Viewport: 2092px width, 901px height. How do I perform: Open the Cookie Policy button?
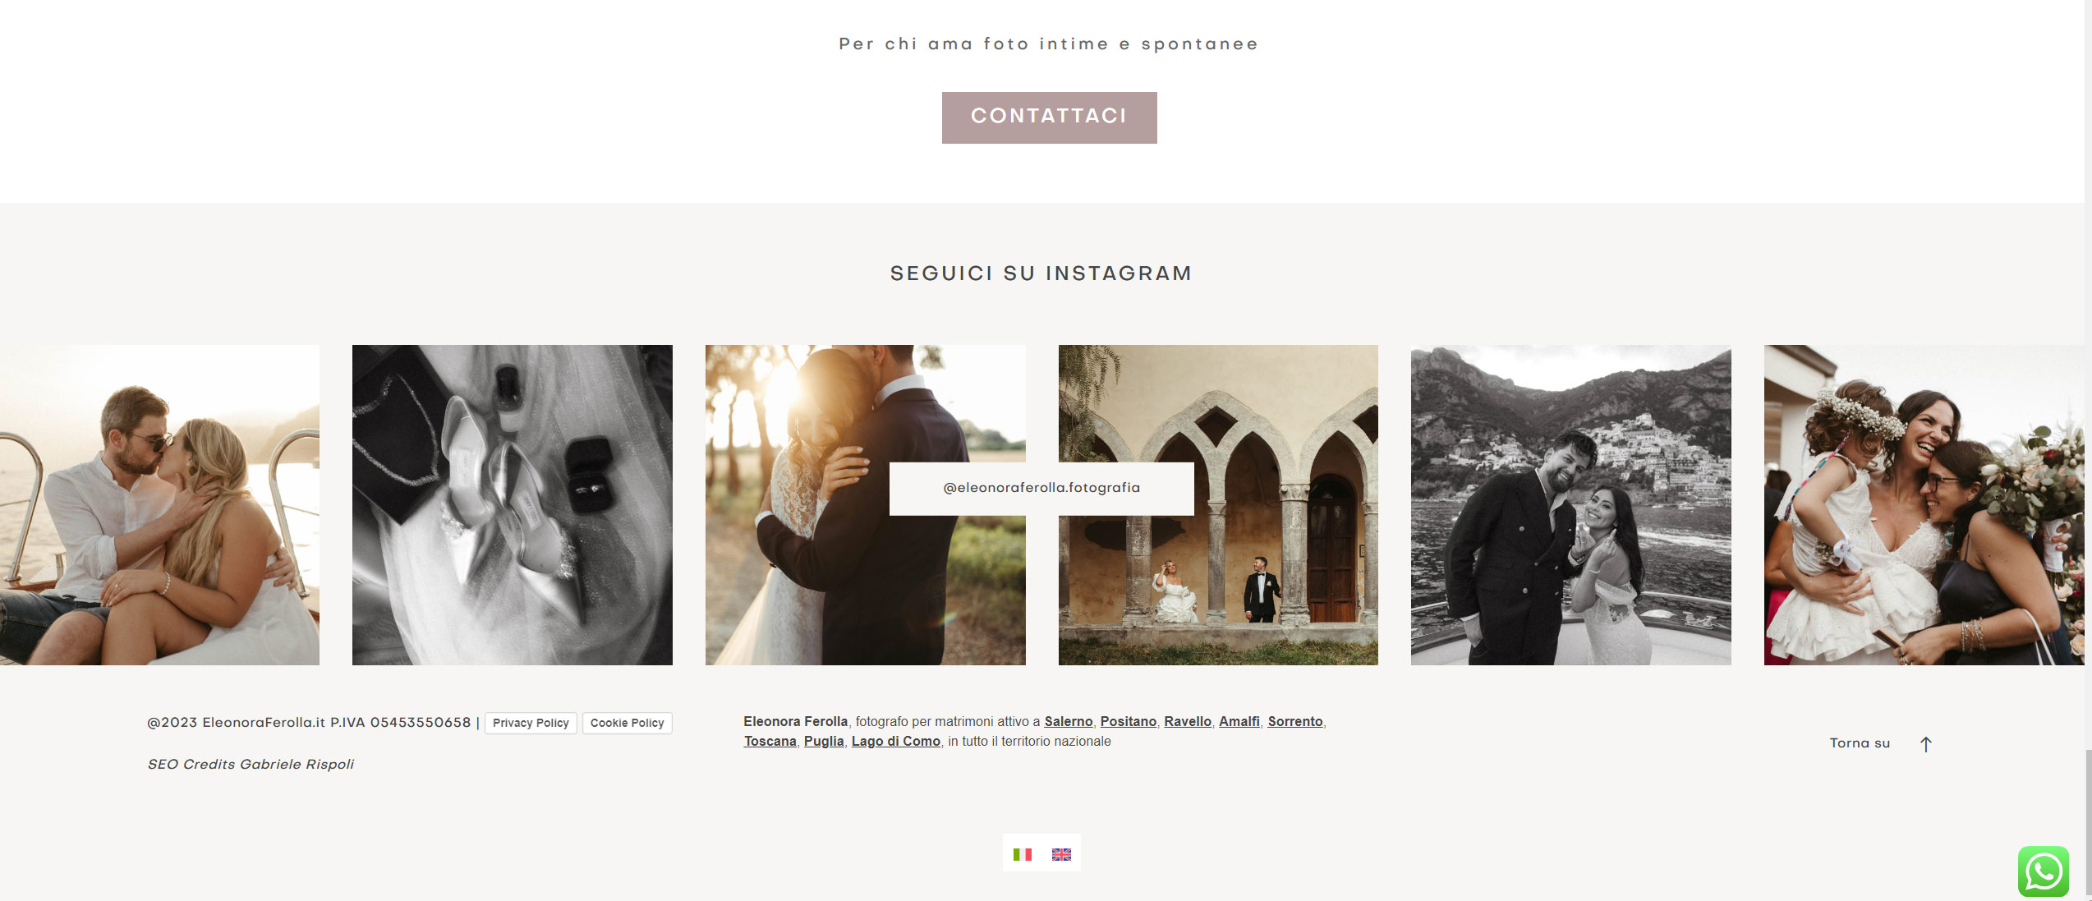click(627, 723)
